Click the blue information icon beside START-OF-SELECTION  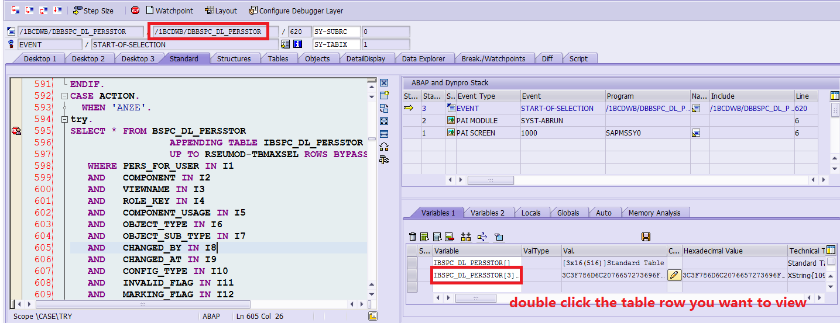(x=297, y=44)
